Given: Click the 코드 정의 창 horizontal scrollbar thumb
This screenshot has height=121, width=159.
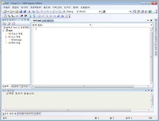Looking at the screenshot, I should pos(68,110).
